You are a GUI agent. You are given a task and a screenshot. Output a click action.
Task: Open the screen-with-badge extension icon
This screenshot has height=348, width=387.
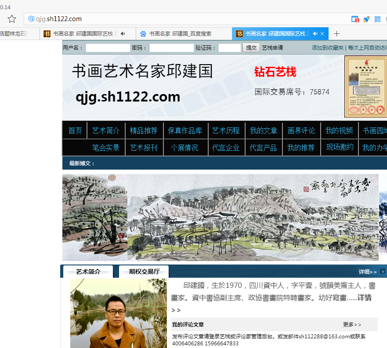coord(355,19)
